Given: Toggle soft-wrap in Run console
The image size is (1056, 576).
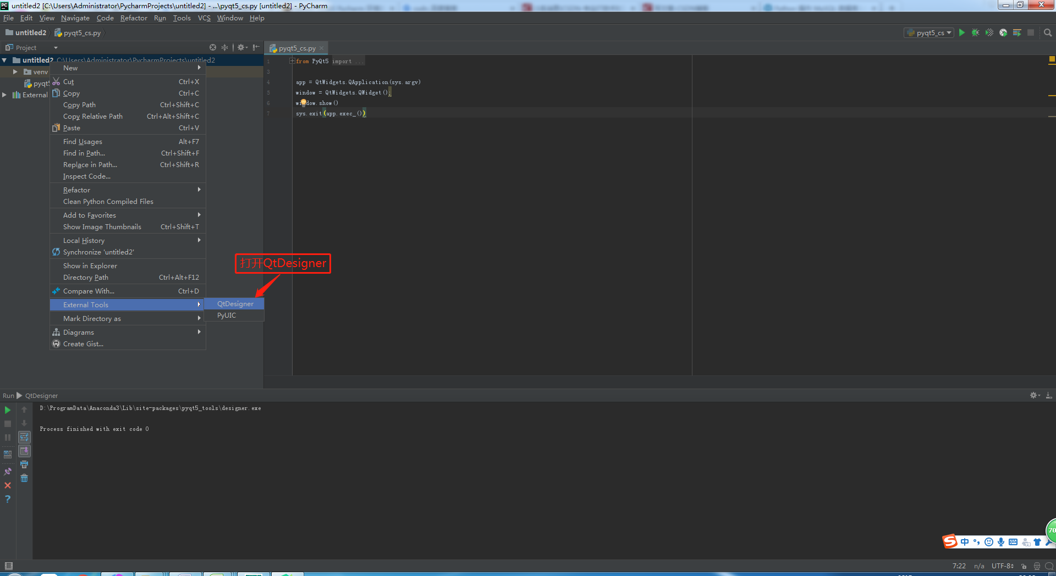Looking at the screenshot, I should 24,437.
